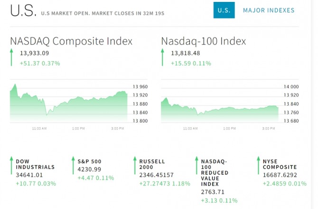The width and height of the screenshot is (318, 209).
Task: Open the Nasdaq-100 Index heading
Action: point(204,41)
